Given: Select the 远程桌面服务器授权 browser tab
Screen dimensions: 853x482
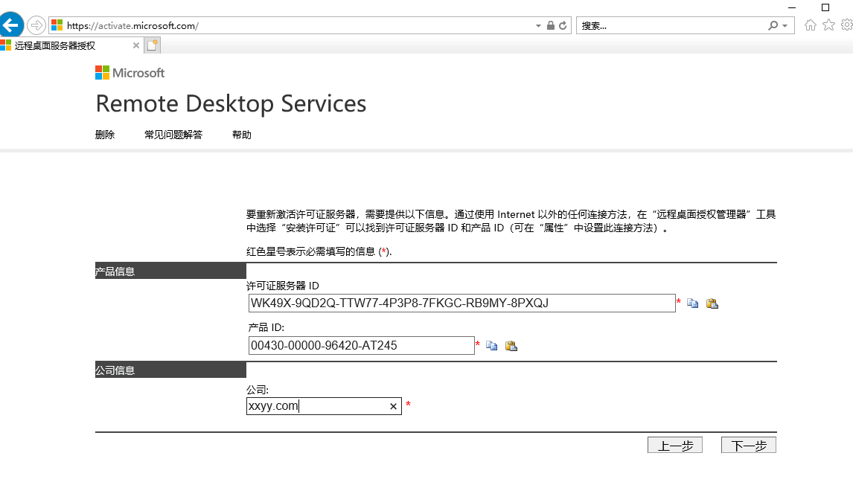Looking at the screenshot, I should [x=71, y=45].
